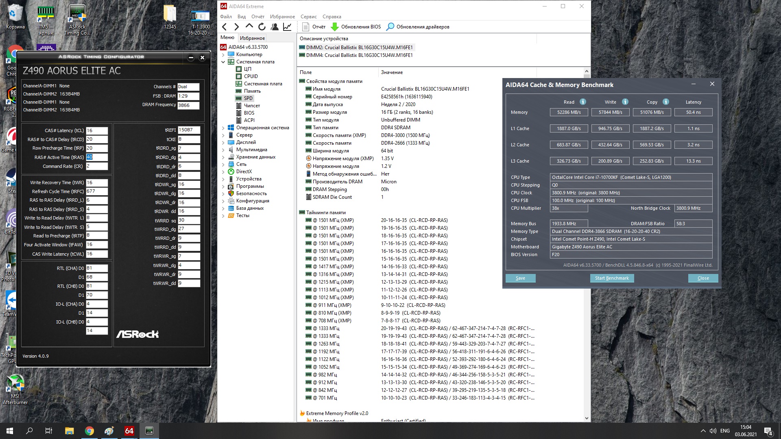Click Start Benchmark button
Screen dimensions: 781x439
pos(612,278)
